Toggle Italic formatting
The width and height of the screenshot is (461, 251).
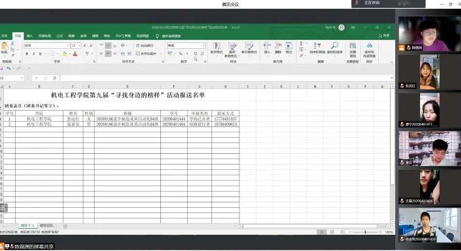pos(33,54)
